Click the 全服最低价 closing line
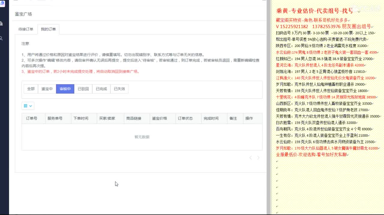Screen dimensions: 384x215 click(311, 155)
